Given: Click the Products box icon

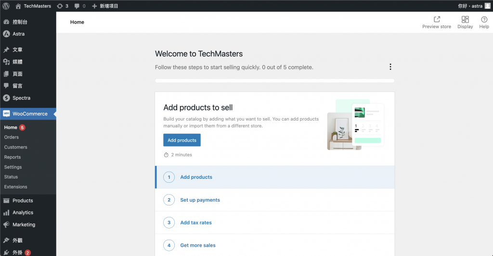Looking at the screenshot, I should tap(6, 201).
